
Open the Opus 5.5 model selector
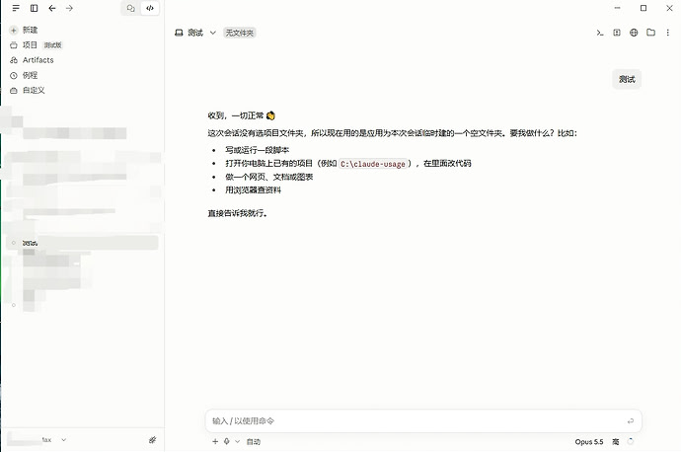589,441
